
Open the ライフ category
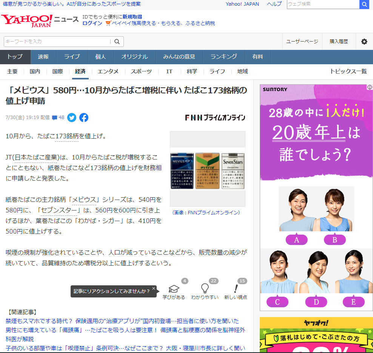click(x=217, y=71)
